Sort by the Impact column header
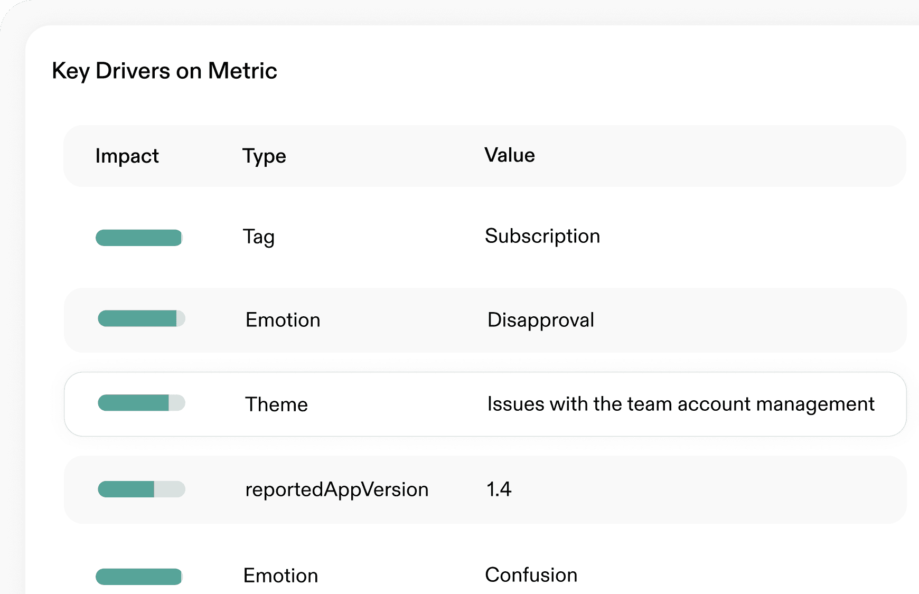 [127, 156]
